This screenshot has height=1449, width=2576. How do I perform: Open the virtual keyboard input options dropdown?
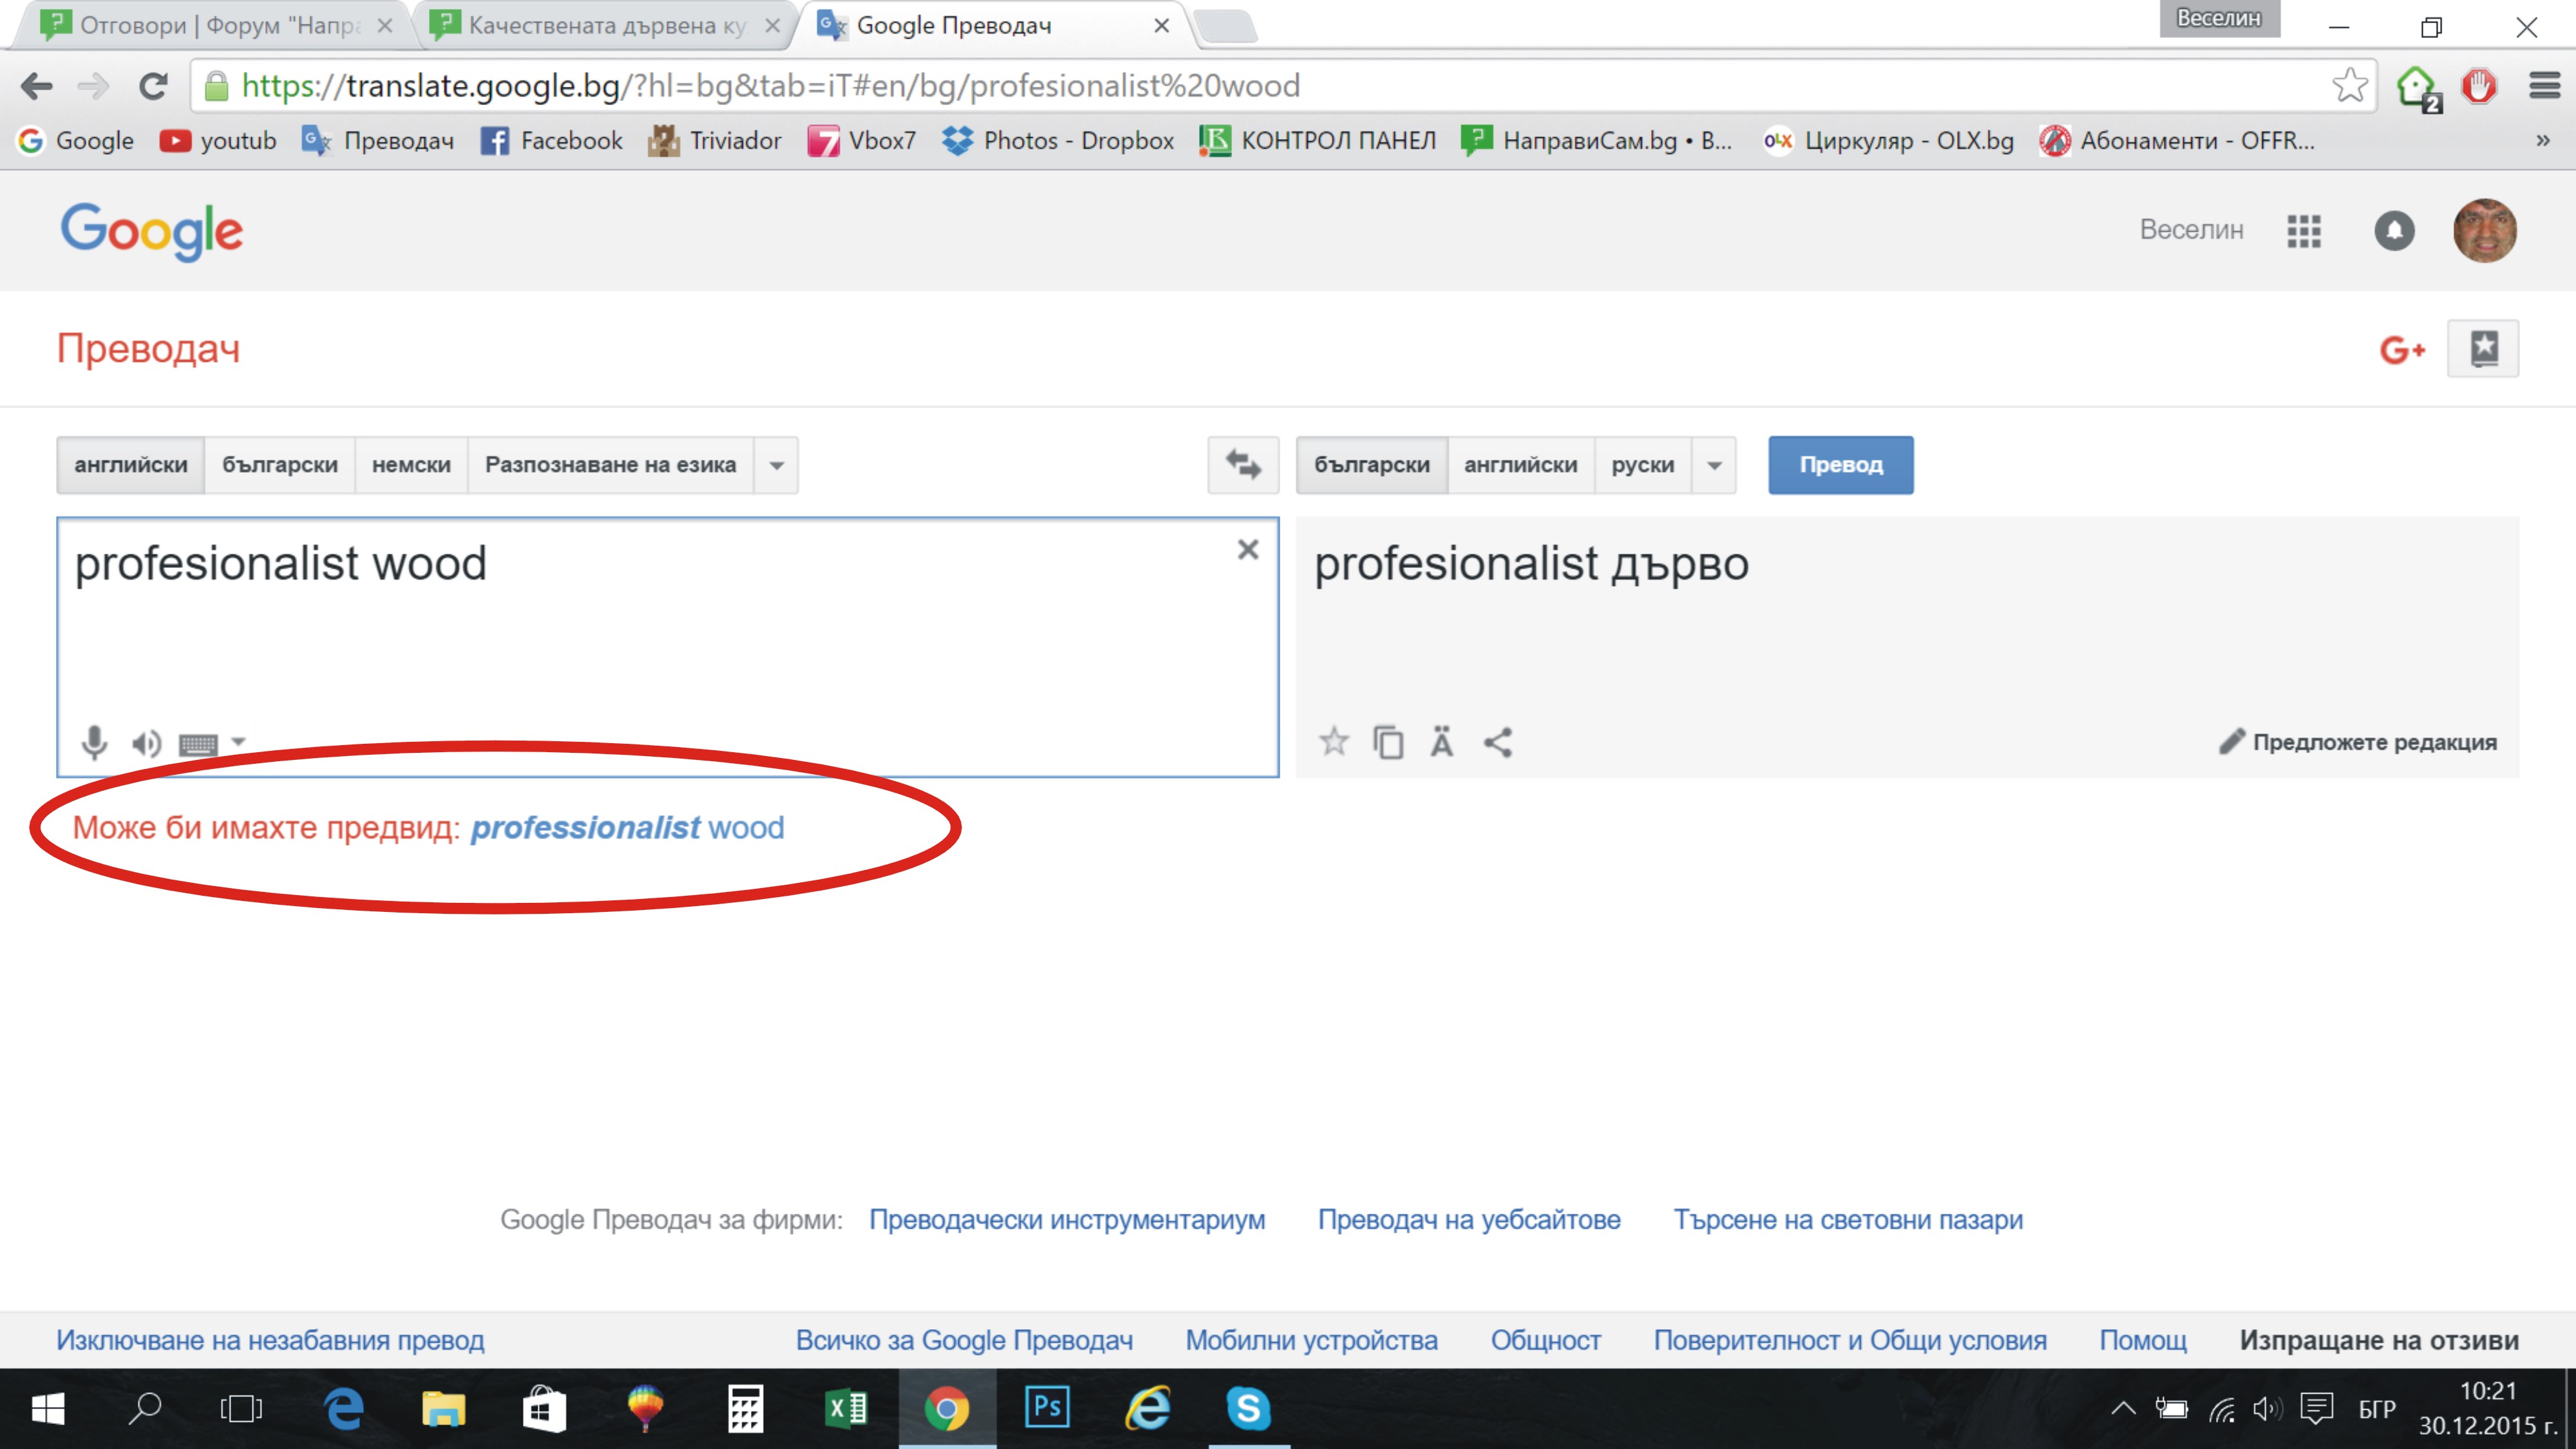click(238, 742)
